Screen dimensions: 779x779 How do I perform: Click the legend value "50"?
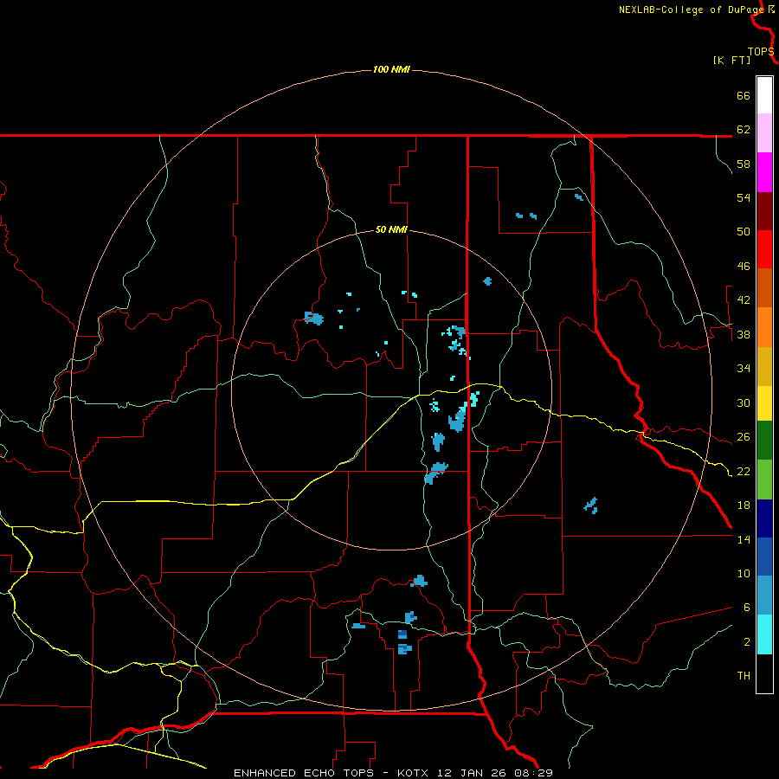point(744,232)
